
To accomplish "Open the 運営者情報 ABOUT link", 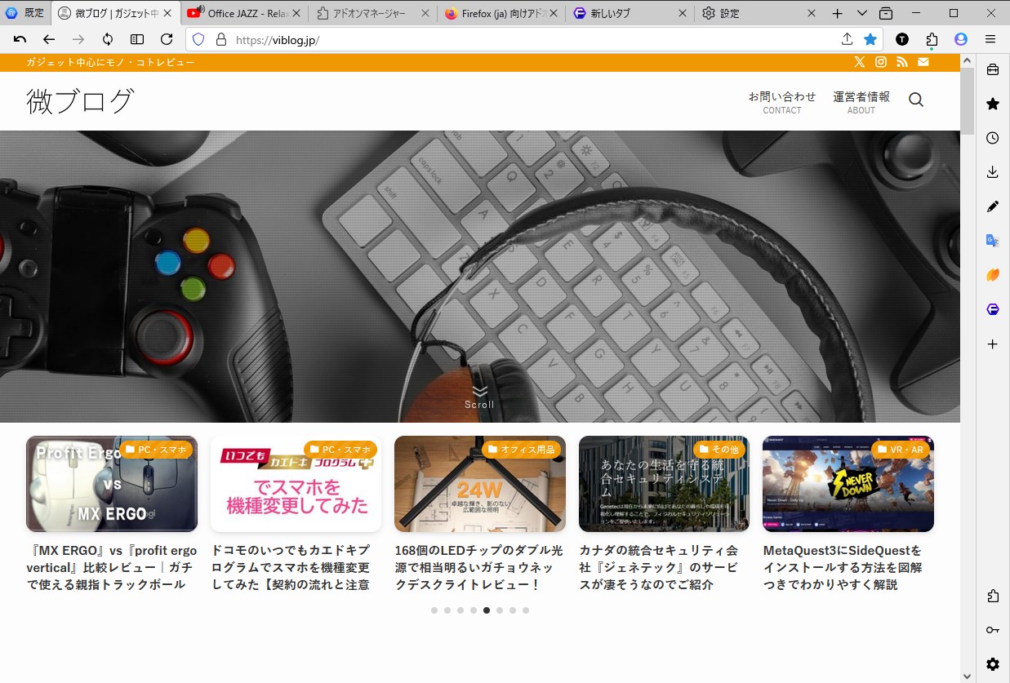I will pyautogui.click(x=861, y=101).
